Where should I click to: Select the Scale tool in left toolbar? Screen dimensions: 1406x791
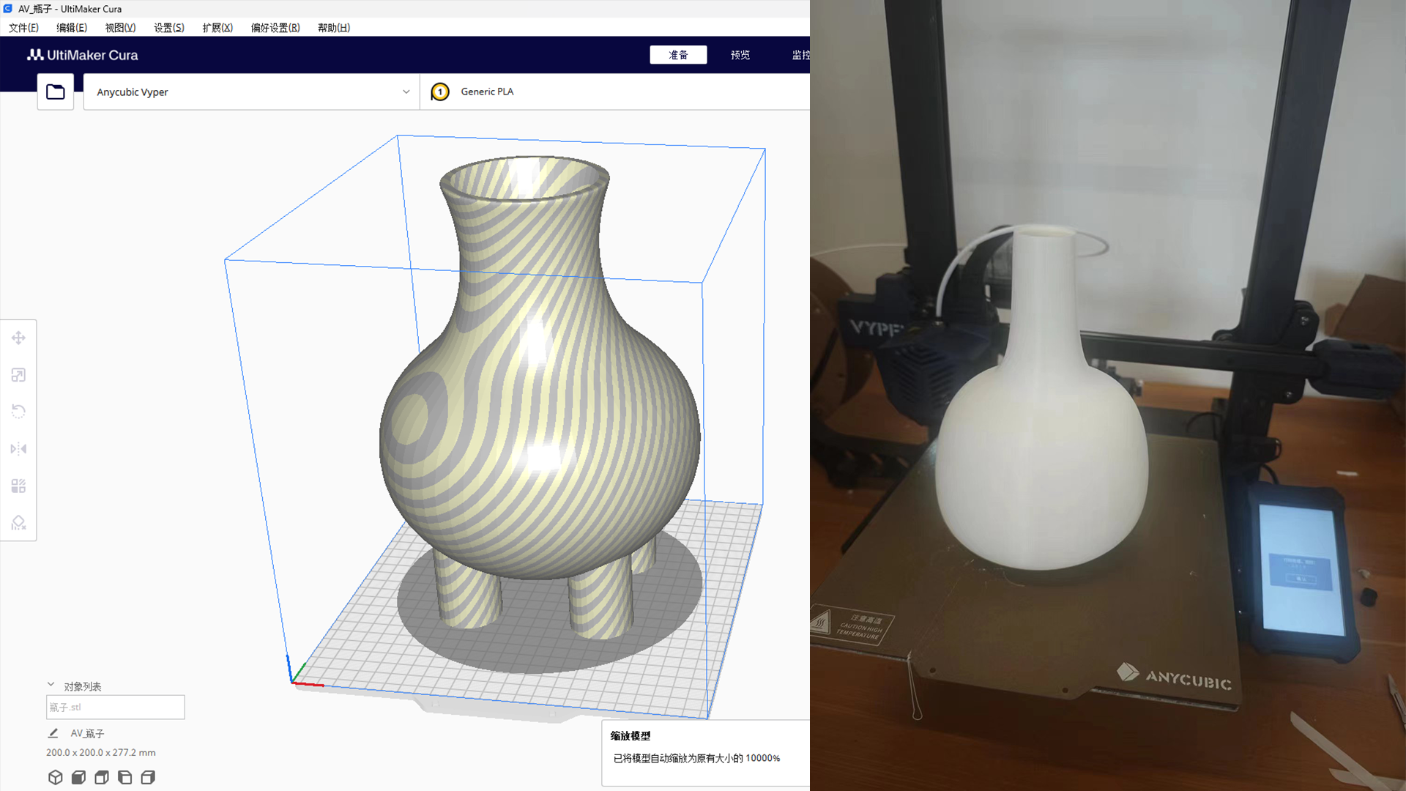pyautogui.click(x=18, y=375)
